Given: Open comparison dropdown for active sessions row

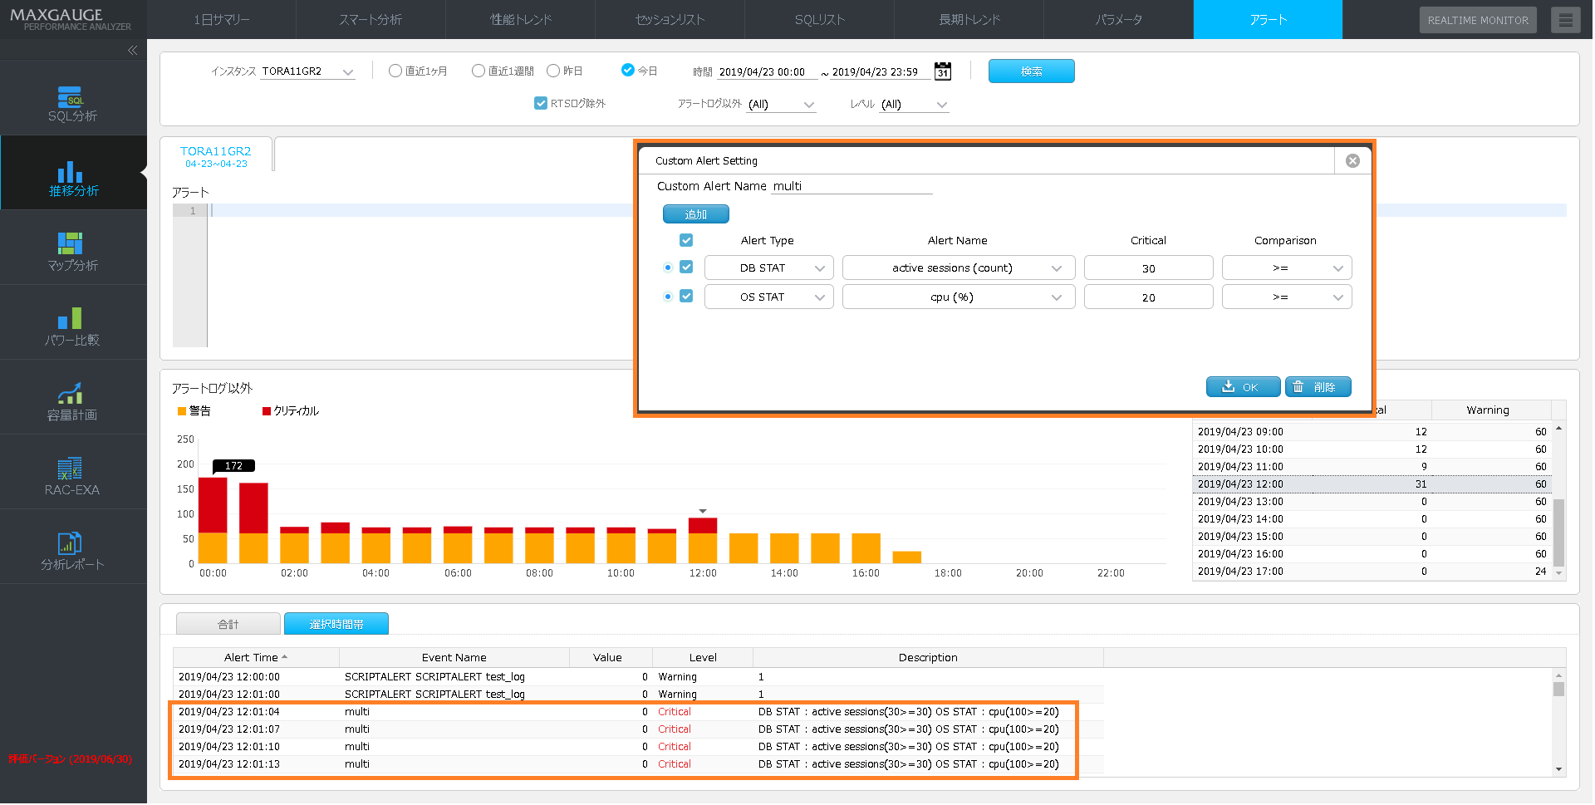Looking at the screenshot, I should pyautogui.click(x=1287, y=268).
